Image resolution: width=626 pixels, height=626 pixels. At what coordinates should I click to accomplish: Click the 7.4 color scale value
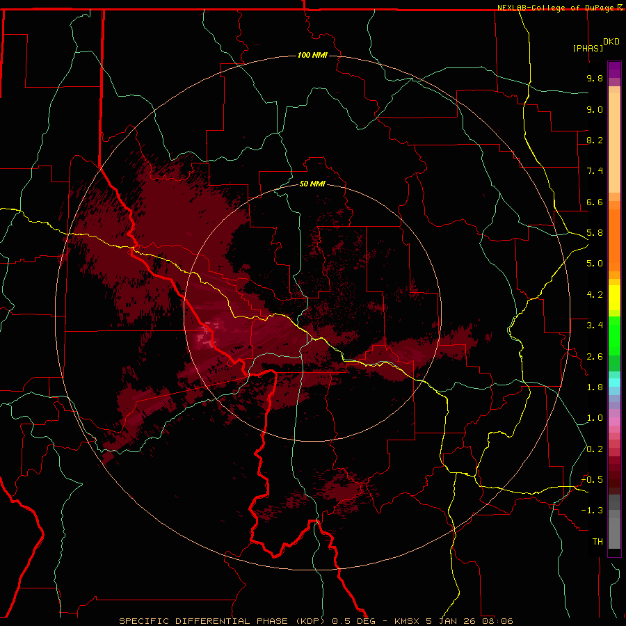(x=595, y=171)
